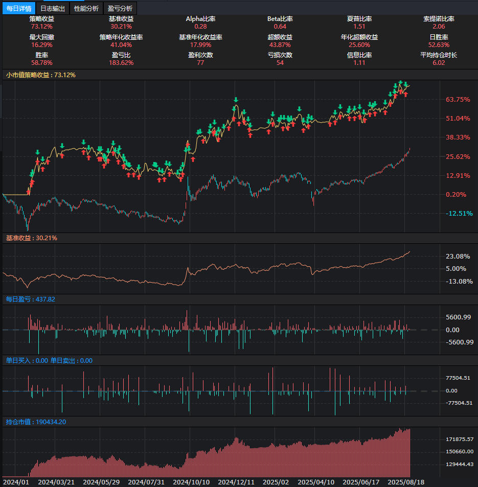Image resolution: width=478 pixels, height=487 pixels.
Task: Click the topmost green arrow near 2025/08
Action: click(400, 83)
